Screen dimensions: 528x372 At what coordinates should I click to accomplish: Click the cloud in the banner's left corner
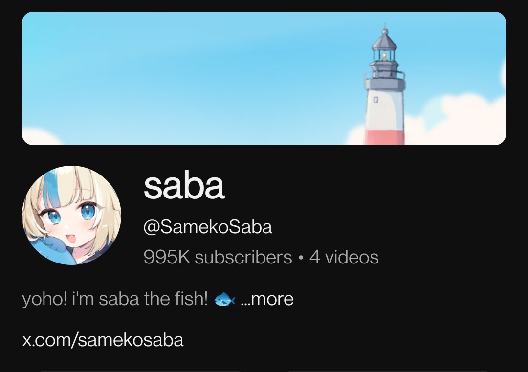pos(42,136)
